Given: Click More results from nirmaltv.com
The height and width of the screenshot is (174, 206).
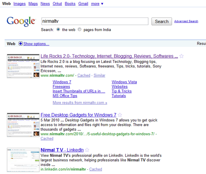Looking at the screenshot, I should point(80,103).
